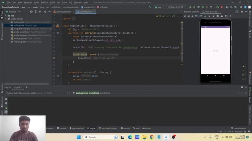This screenshot has height=141, width=252.
Task: Open the Navigate menu
Action: coord(28,2)
